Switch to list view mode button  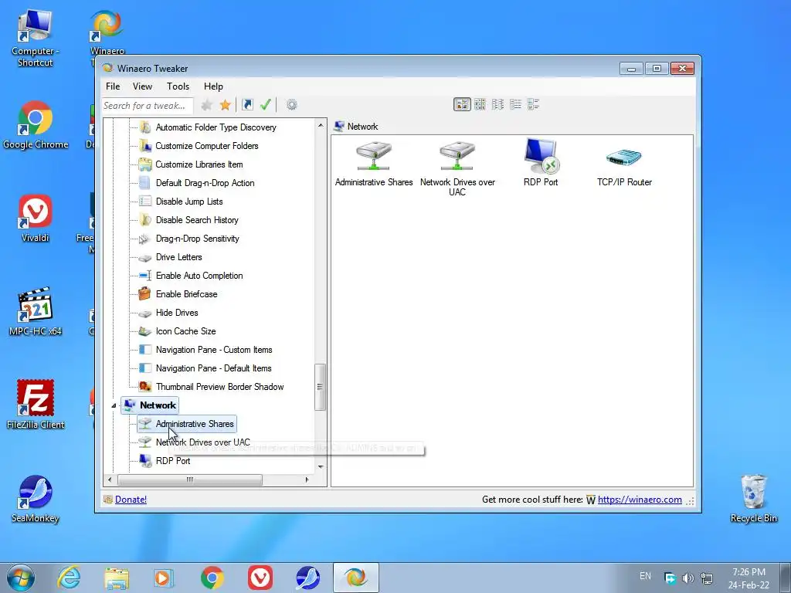(497, 104)
